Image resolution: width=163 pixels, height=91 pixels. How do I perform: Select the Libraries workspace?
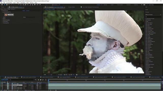tap(136, 5)
